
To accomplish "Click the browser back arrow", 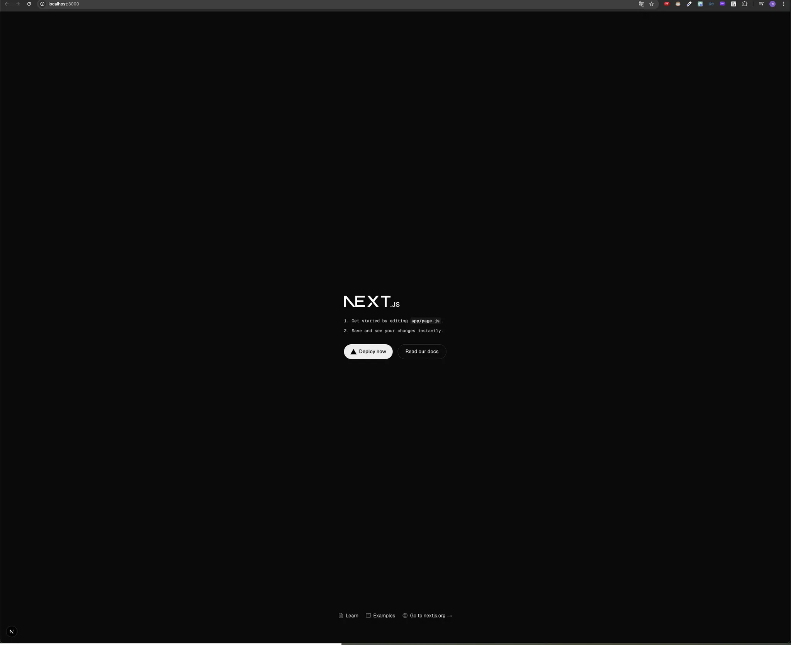I will (7, 4).
